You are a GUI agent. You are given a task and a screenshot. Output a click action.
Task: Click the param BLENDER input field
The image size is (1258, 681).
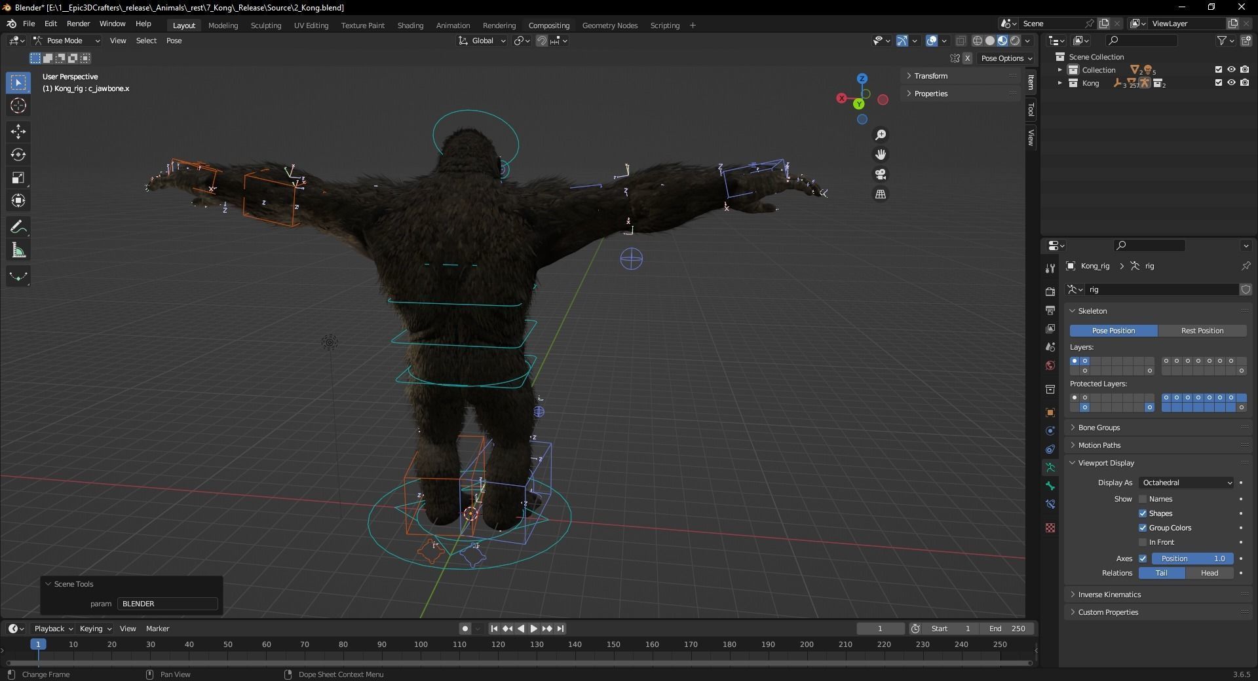point(168,604)
